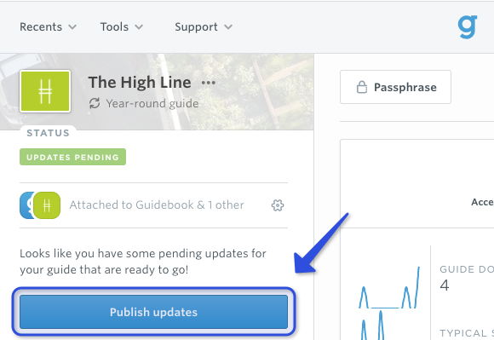Expand the Support dropdown chevron
The width and height of the screenshot is (494, 340).
(x=228, y=27)
